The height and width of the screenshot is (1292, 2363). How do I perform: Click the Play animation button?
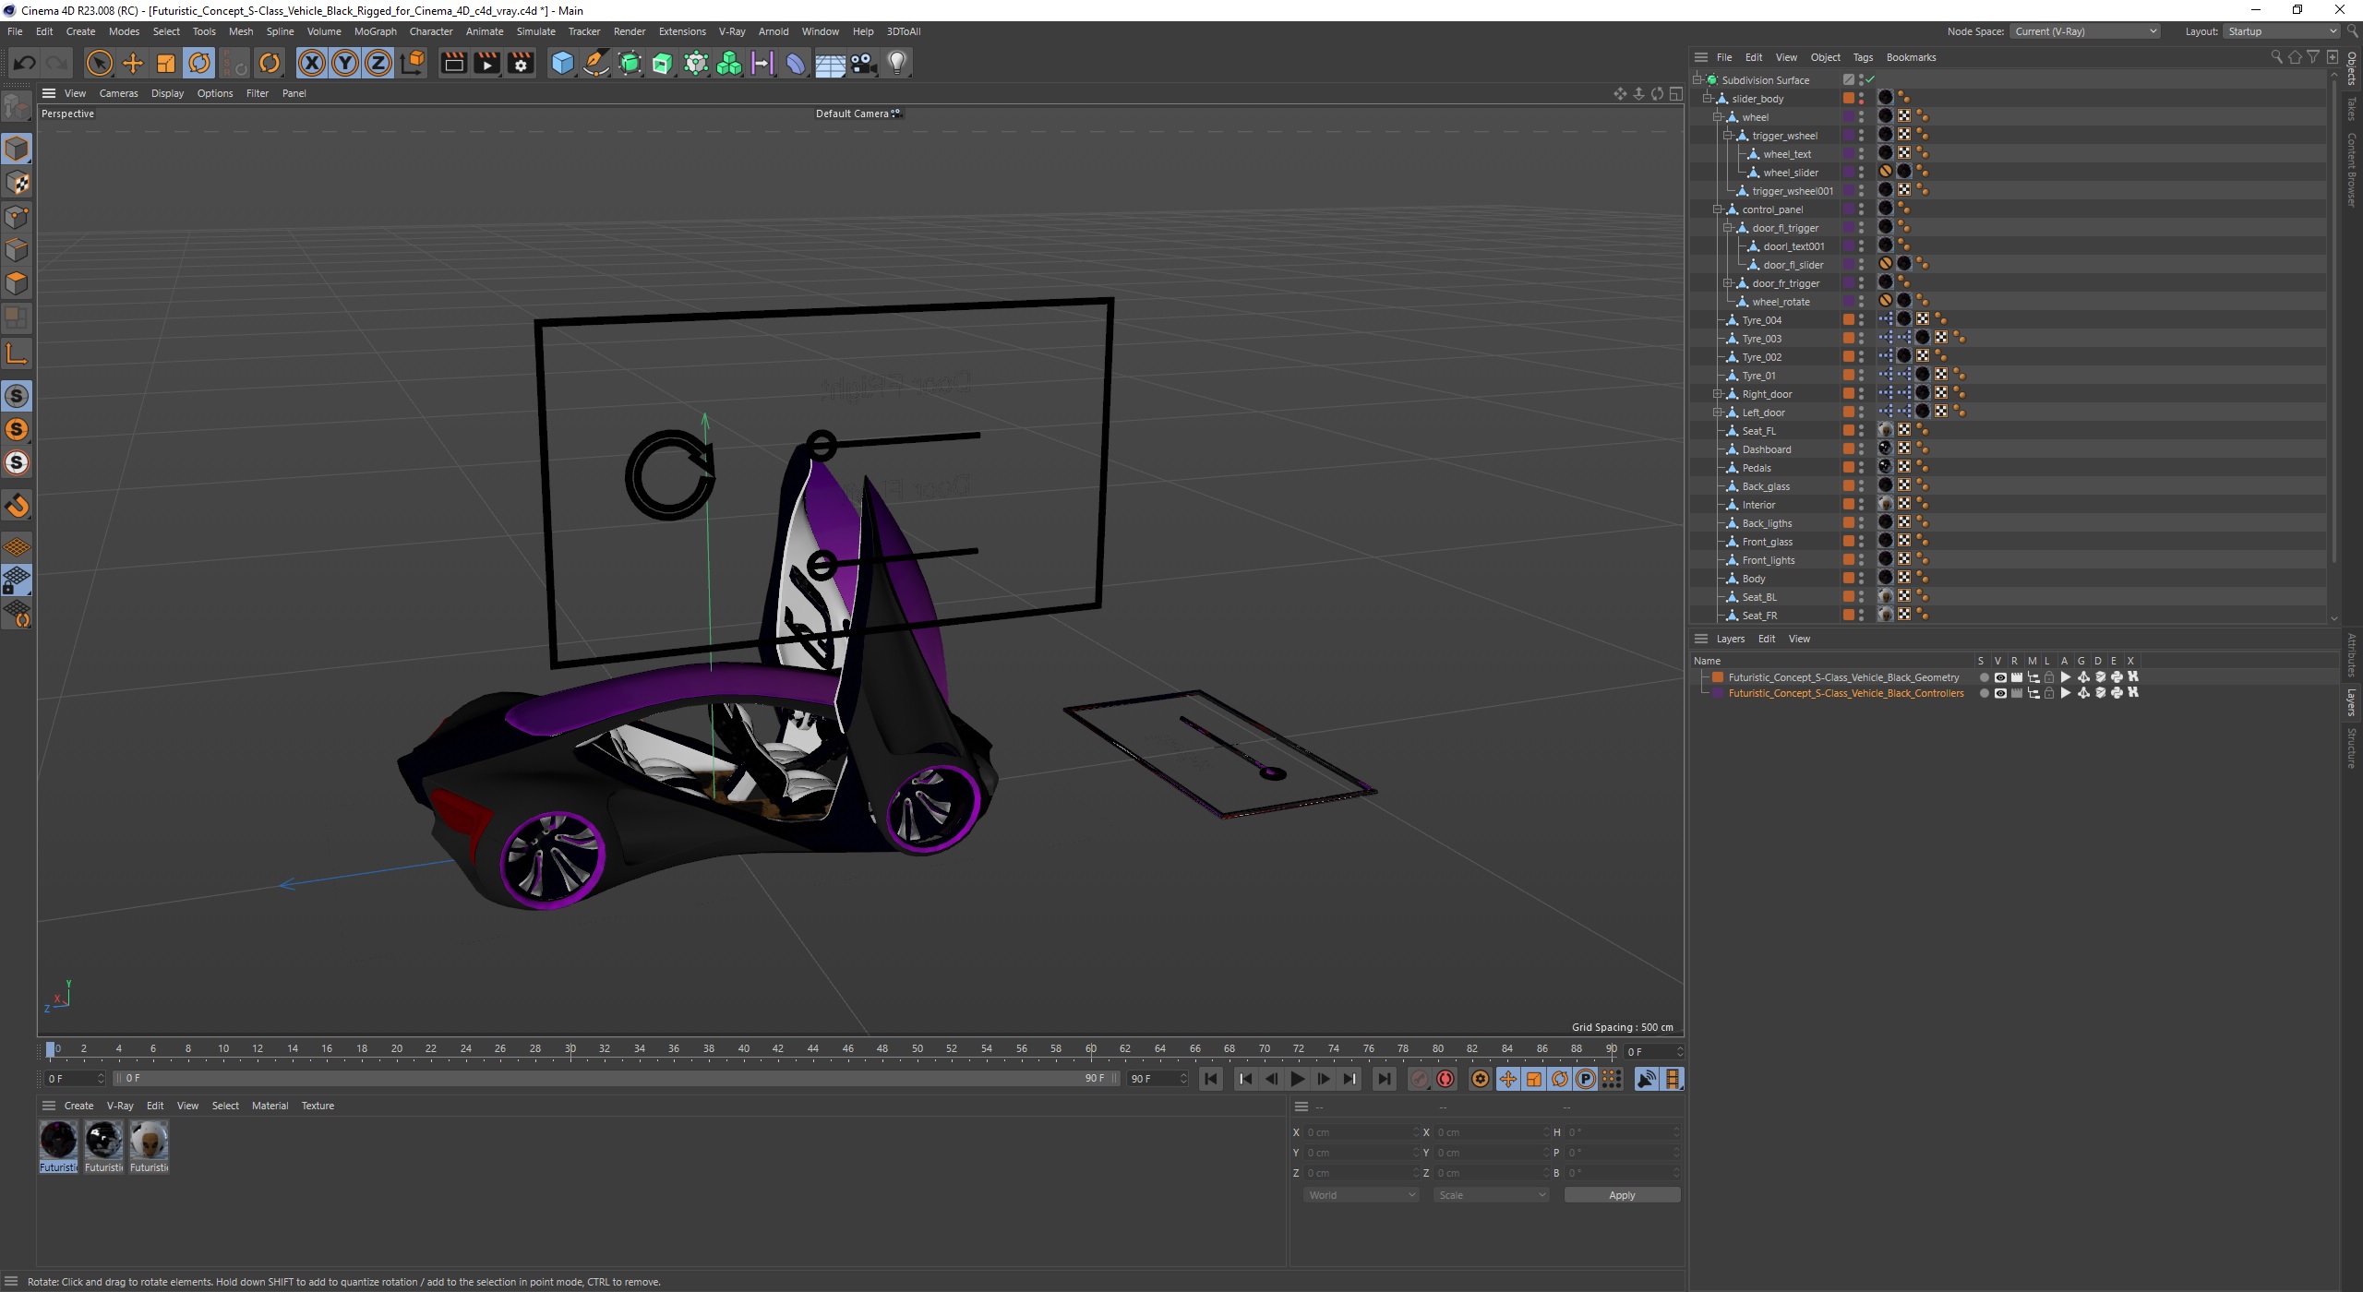[1300, 1079]
